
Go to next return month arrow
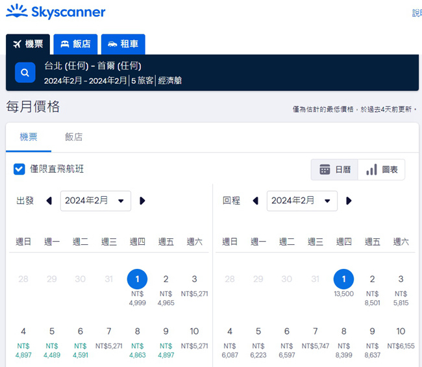click(349, 201)
